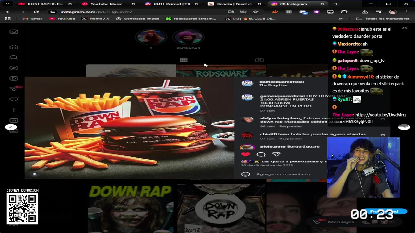Reply to alelynchstephan_ comment via Responder

(x=290, y=126)
